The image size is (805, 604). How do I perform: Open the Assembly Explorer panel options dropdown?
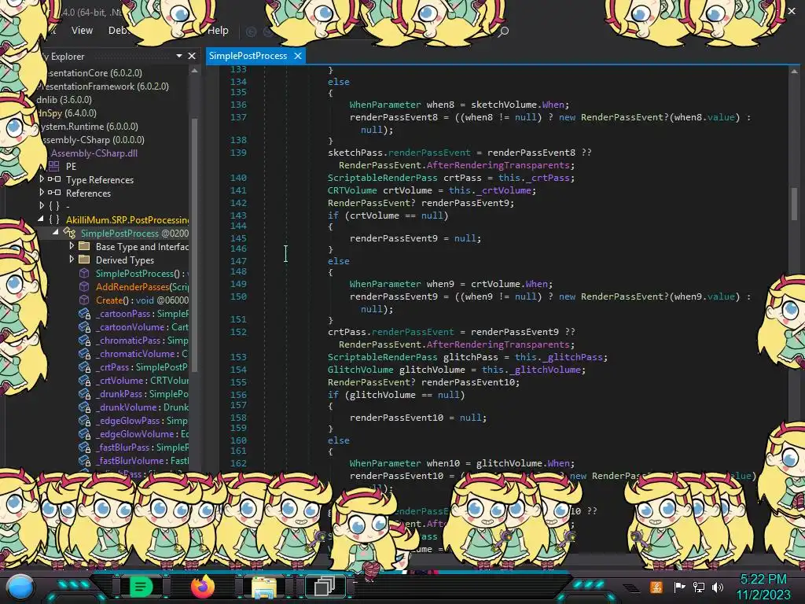(x=179, y=56)
